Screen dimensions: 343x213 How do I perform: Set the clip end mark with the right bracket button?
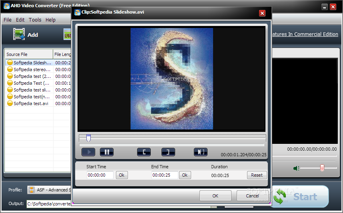[x=168, y=152]
